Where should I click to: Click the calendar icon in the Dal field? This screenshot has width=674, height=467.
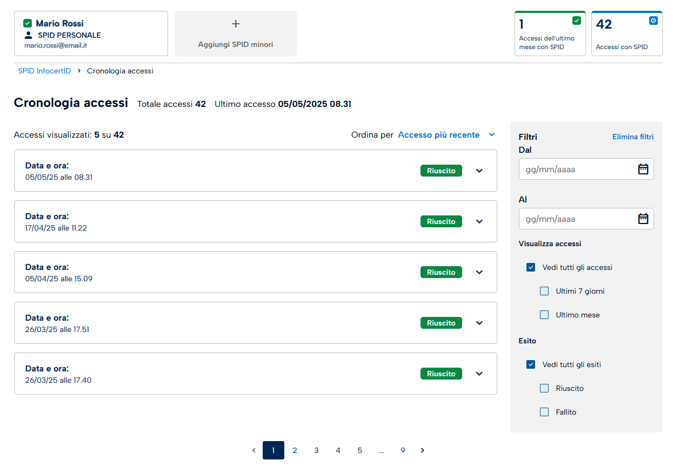coord(643,169)
